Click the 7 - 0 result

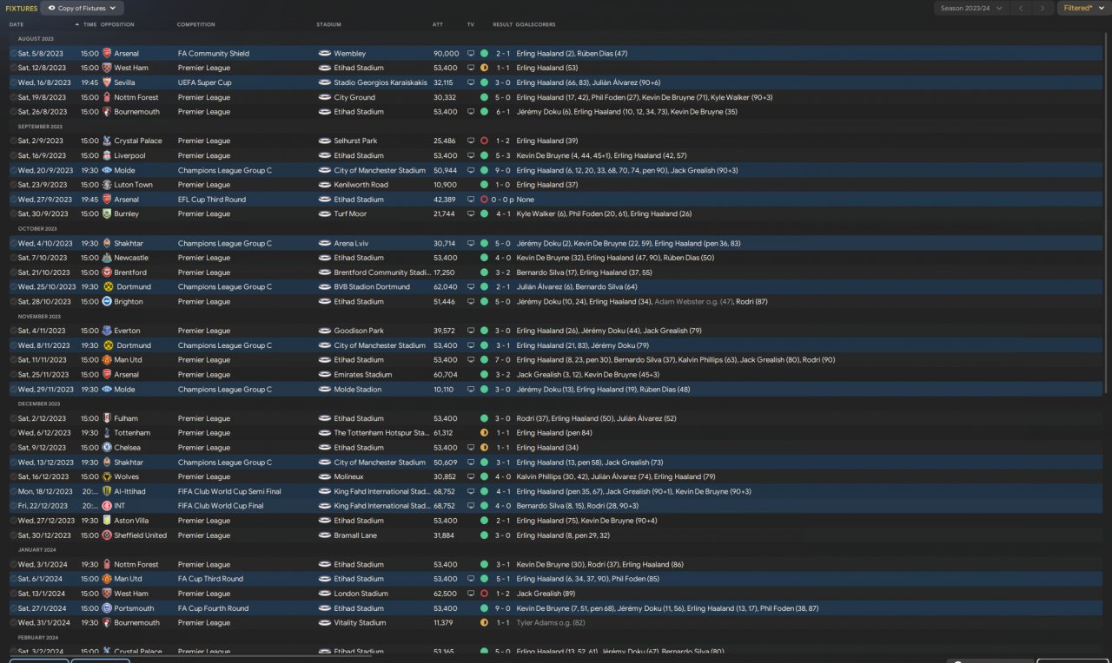coord(503,360)
